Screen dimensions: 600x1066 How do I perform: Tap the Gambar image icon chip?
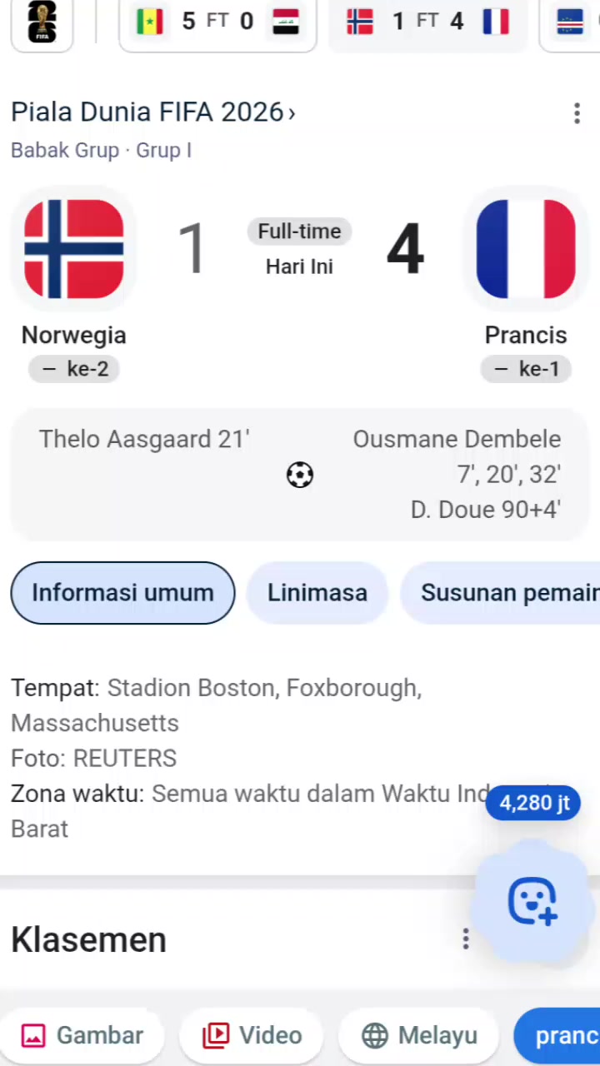click(x=82, y=1035)
